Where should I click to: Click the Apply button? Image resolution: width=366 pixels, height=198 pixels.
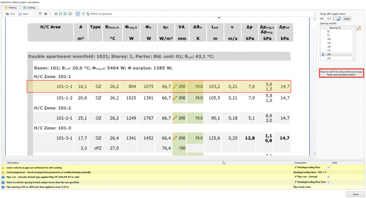tap(347, 19)
